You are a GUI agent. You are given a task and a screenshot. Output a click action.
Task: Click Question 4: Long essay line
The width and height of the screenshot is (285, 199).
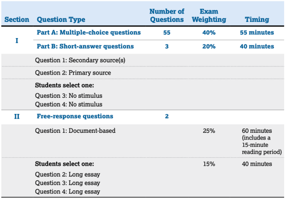click(68, 192)
